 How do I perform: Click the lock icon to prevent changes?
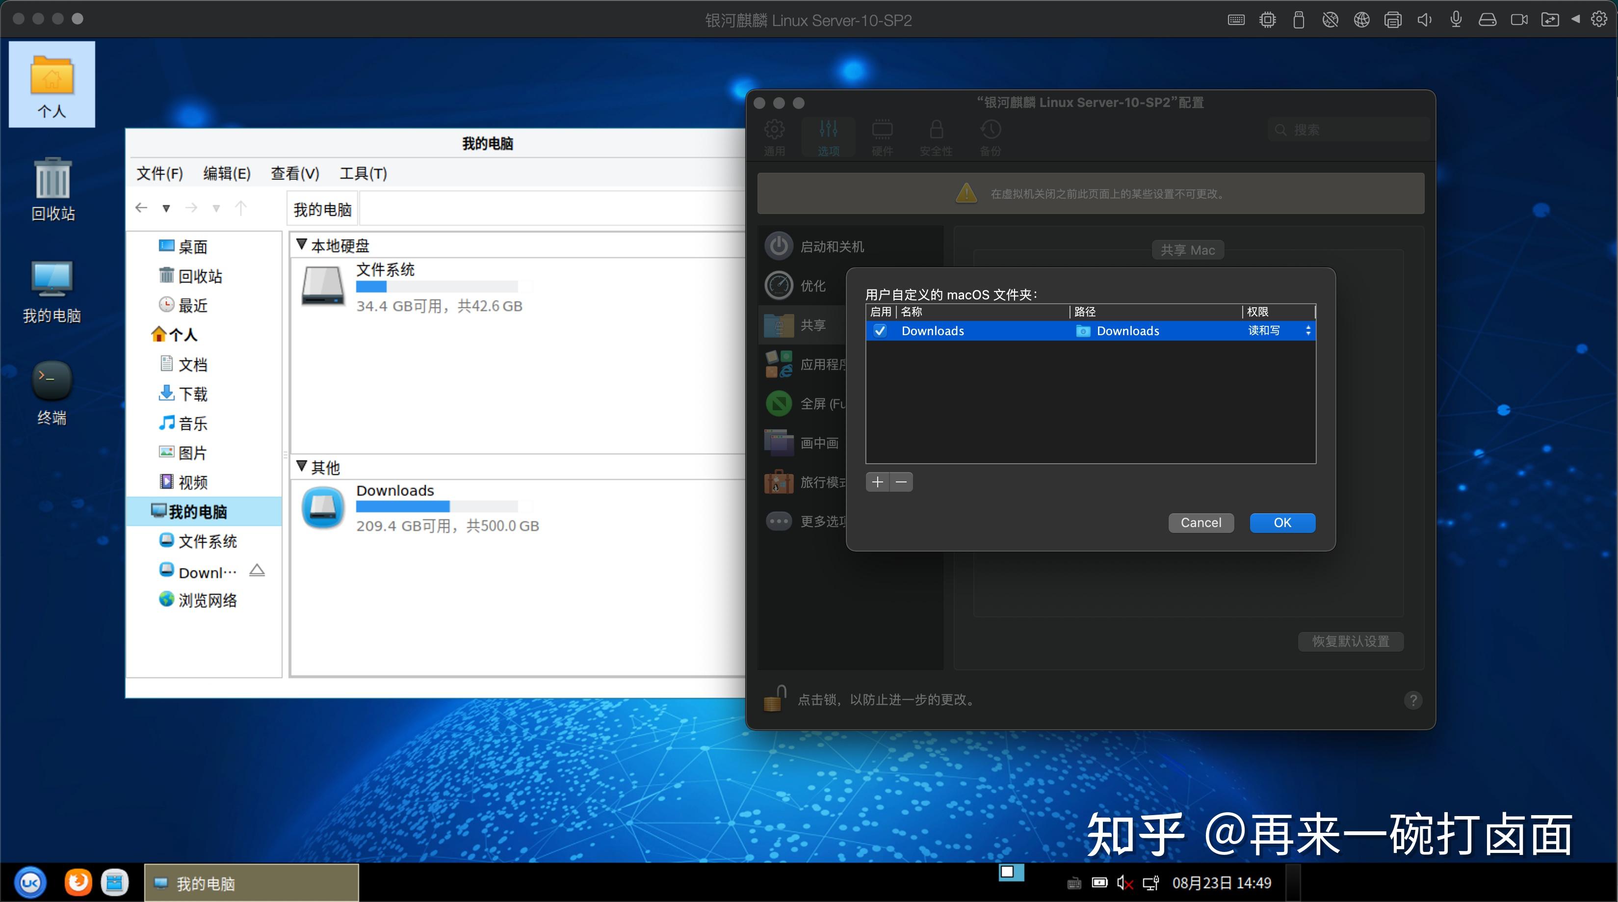point(775,698)
